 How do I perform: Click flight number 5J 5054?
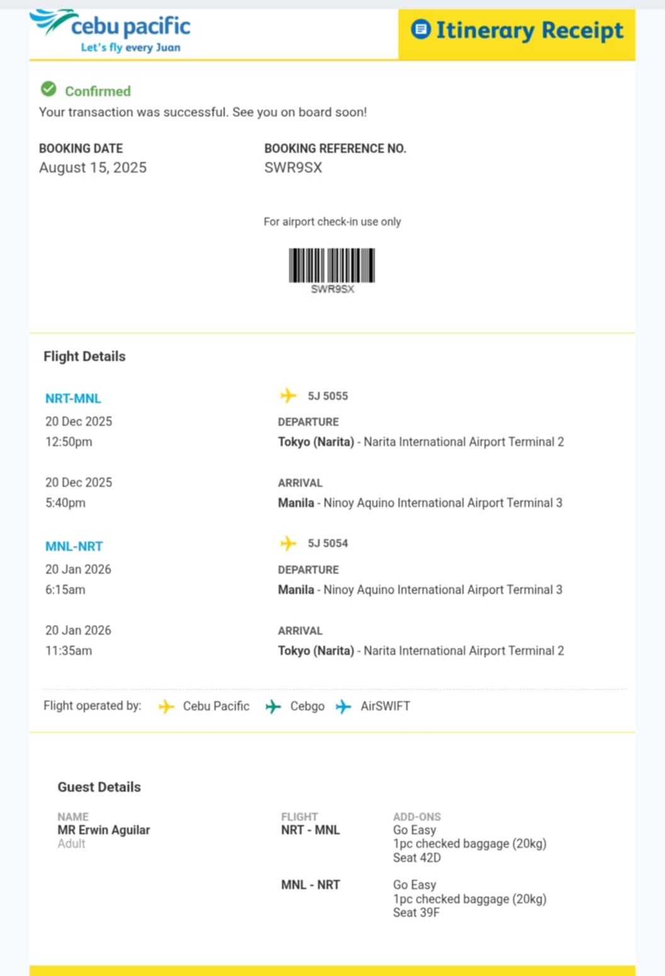[x=327, y=543]
